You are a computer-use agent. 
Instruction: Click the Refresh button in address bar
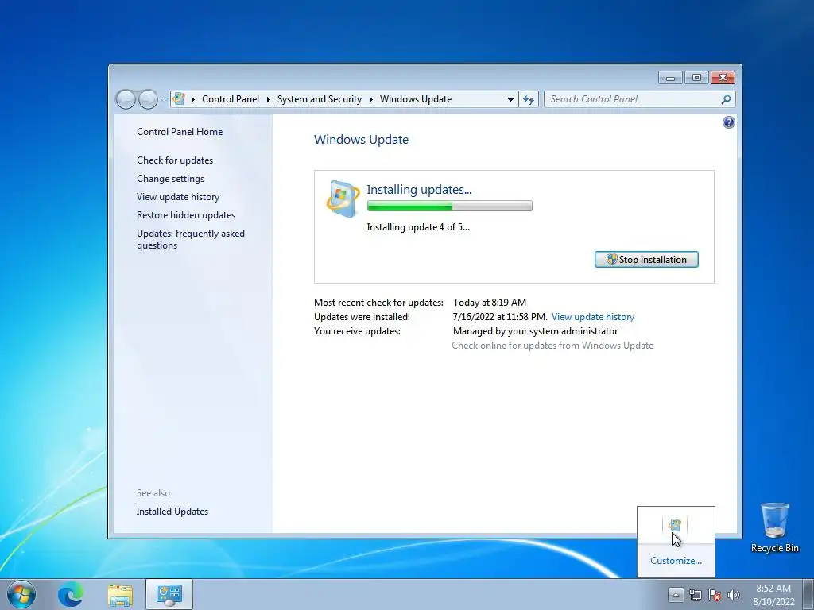pos(529,99)
